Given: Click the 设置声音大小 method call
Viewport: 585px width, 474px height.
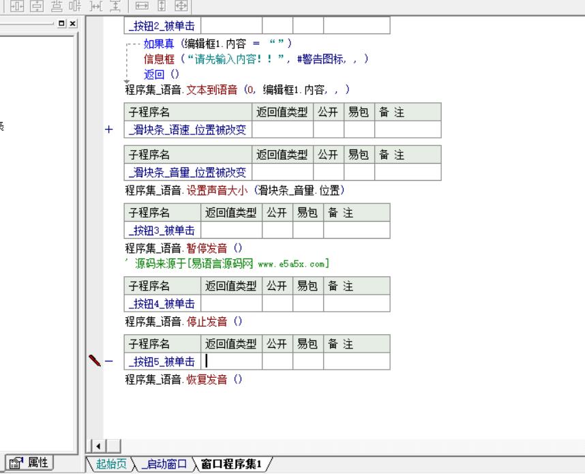Looking at the screenshot, I should click(217, 190).
